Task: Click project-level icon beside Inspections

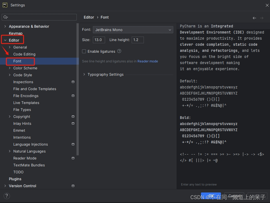Action: click(x=73, y=82)
